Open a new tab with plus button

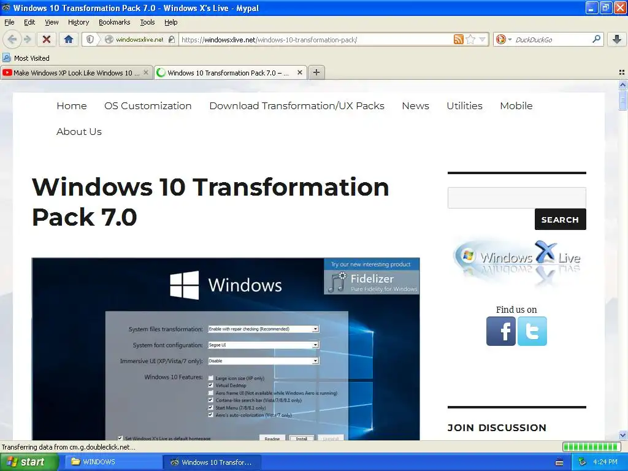tap(316, 72)
